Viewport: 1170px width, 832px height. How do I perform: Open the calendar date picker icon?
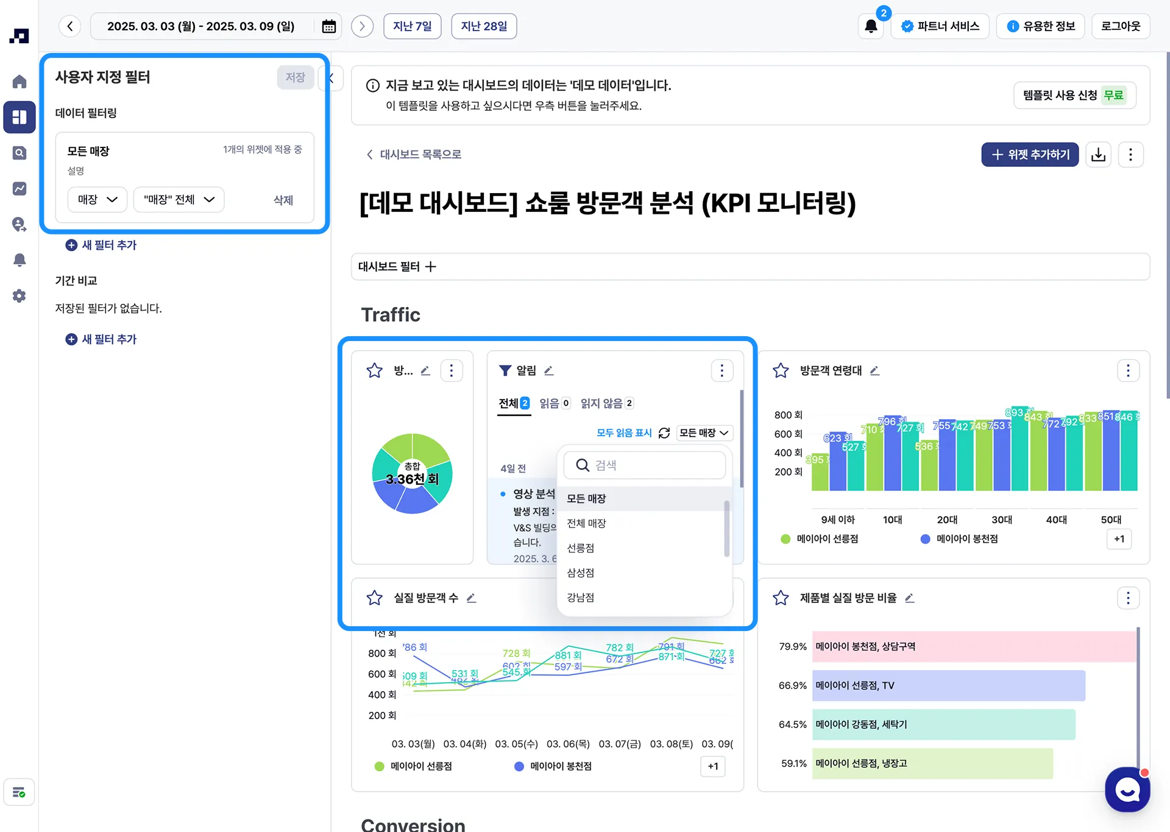pos(328,26)
